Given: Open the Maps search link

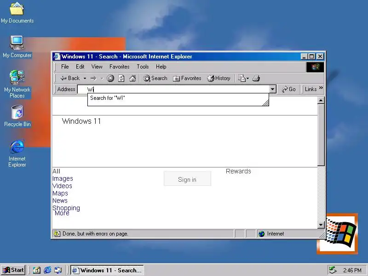Looking at the screenshot, I should 60,193.
